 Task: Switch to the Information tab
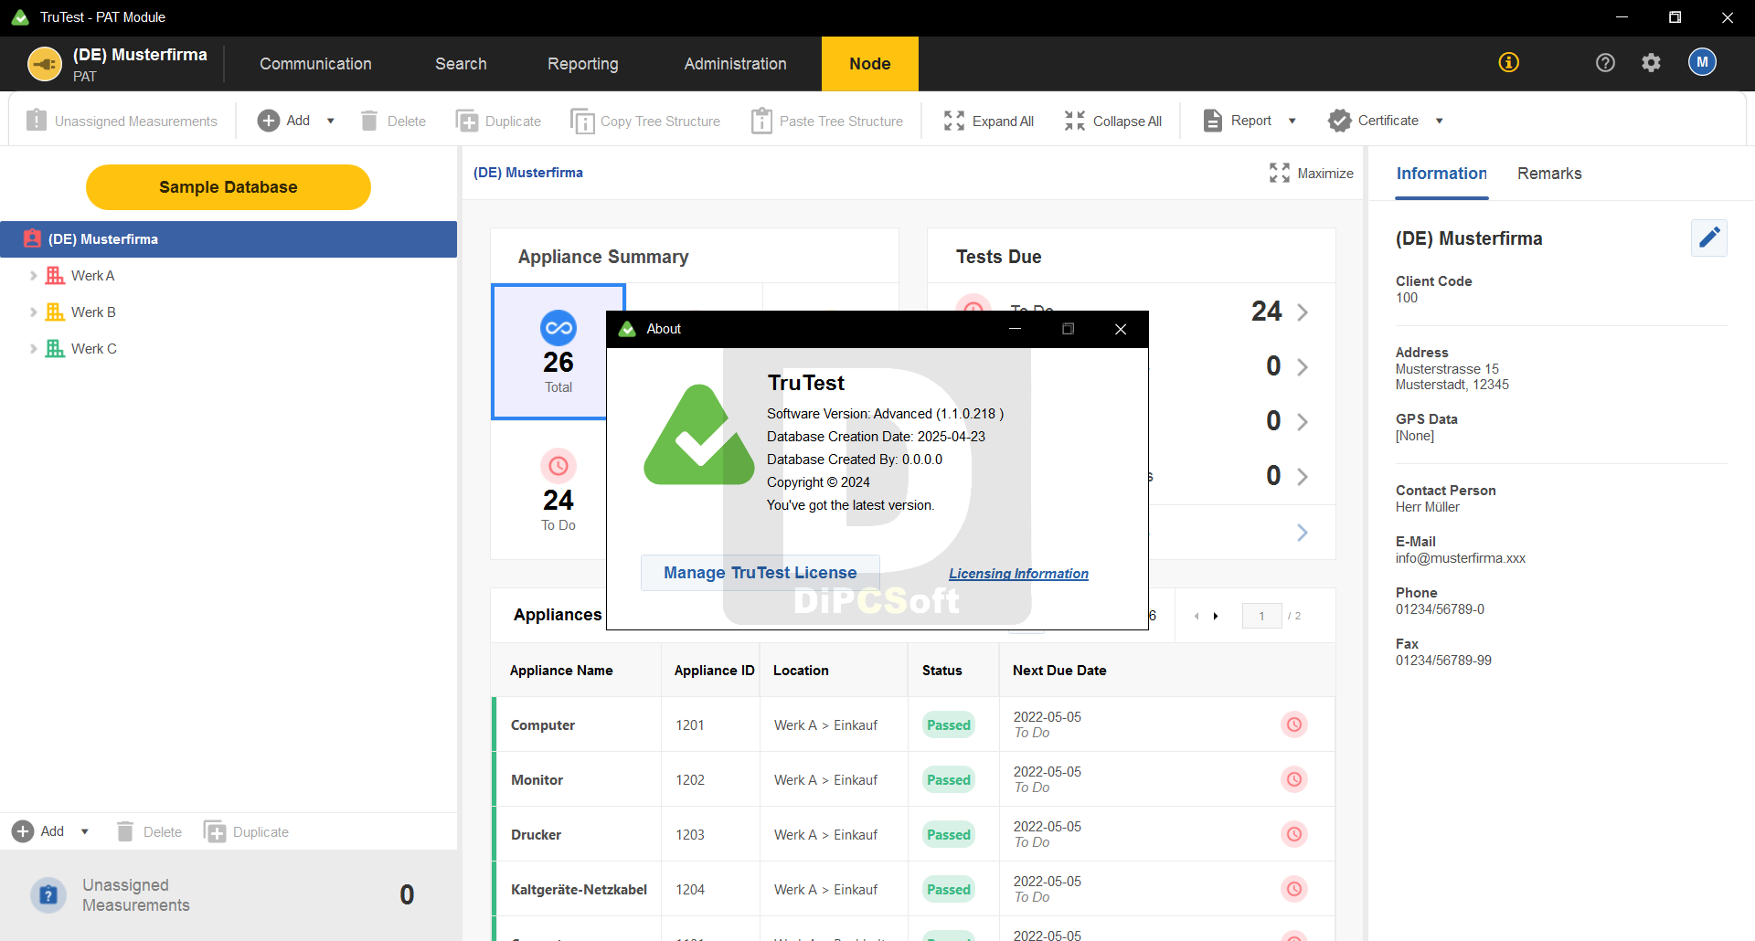(1441, 174)
